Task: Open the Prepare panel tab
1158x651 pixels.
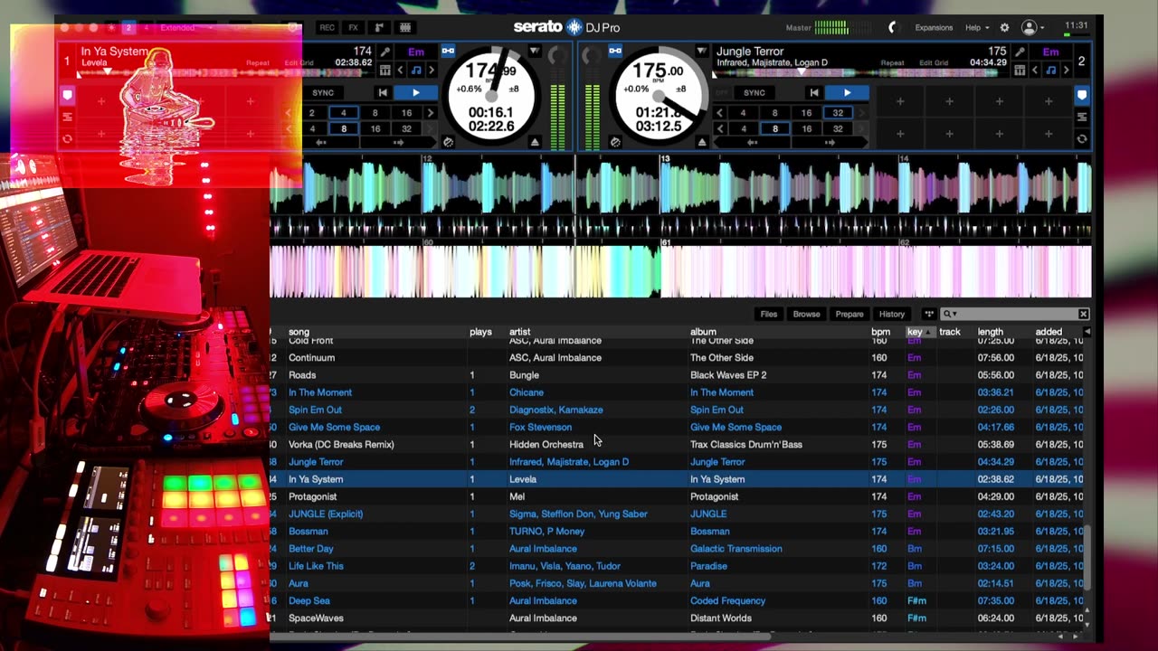Action: coord(849,314)
